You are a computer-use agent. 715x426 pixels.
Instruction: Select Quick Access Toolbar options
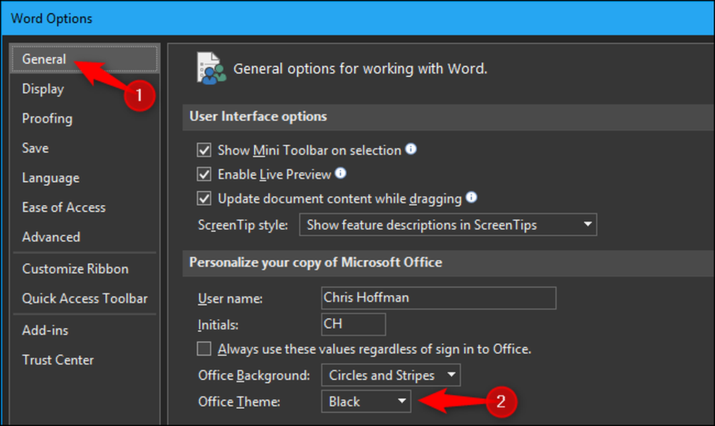pos(85,299)
